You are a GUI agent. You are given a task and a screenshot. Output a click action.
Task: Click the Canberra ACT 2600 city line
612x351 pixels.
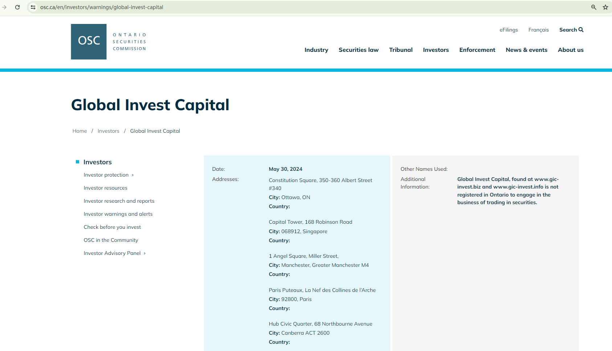(x=299, y=333)
